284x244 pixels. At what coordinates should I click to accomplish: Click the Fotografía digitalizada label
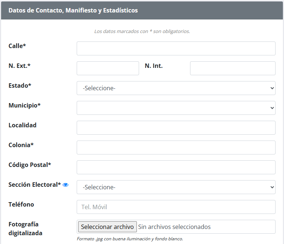25,229
